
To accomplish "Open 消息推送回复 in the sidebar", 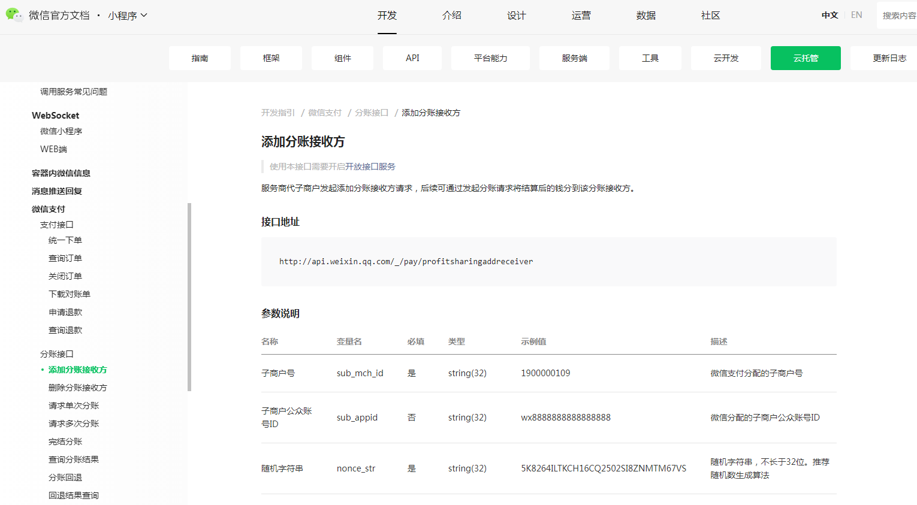I will (57, 191).
